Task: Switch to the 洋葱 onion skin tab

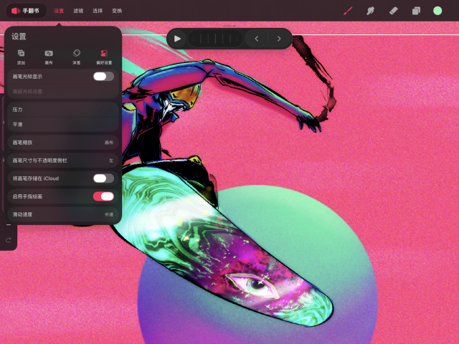Action: 77,57
